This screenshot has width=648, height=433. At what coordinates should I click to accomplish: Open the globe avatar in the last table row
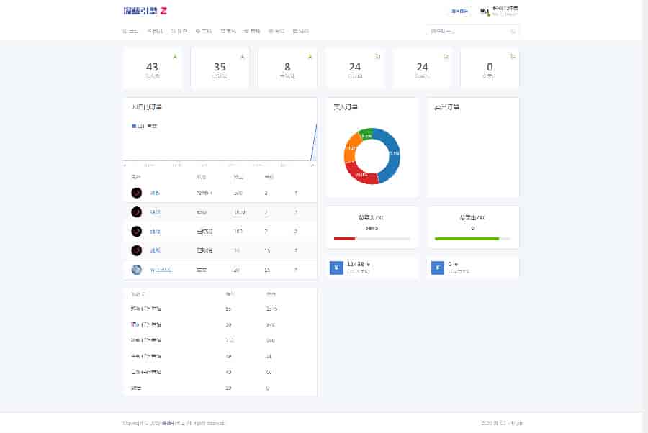click(x=136, y=270)
